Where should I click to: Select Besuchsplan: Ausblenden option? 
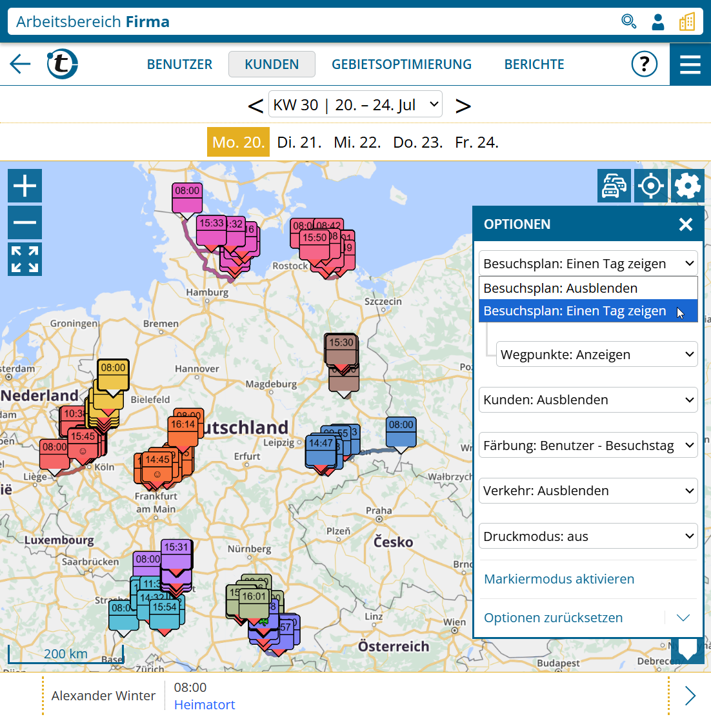click(x=588, y=288)
